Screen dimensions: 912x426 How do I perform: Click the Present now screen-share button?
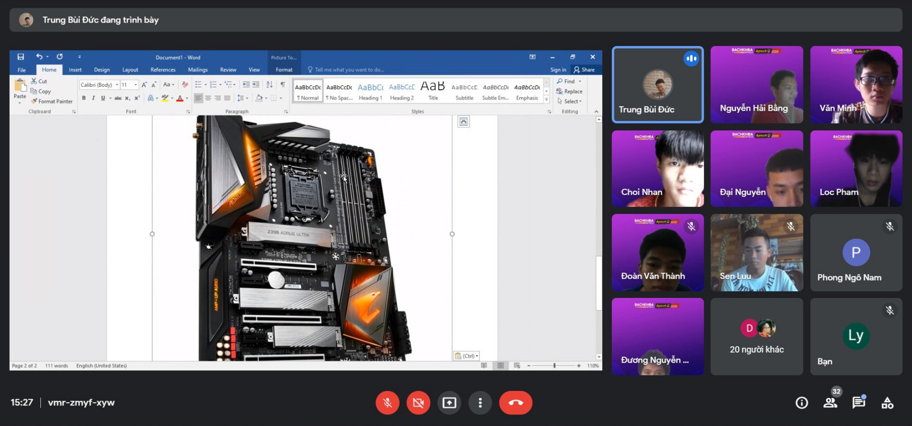[x=450, y=402]
